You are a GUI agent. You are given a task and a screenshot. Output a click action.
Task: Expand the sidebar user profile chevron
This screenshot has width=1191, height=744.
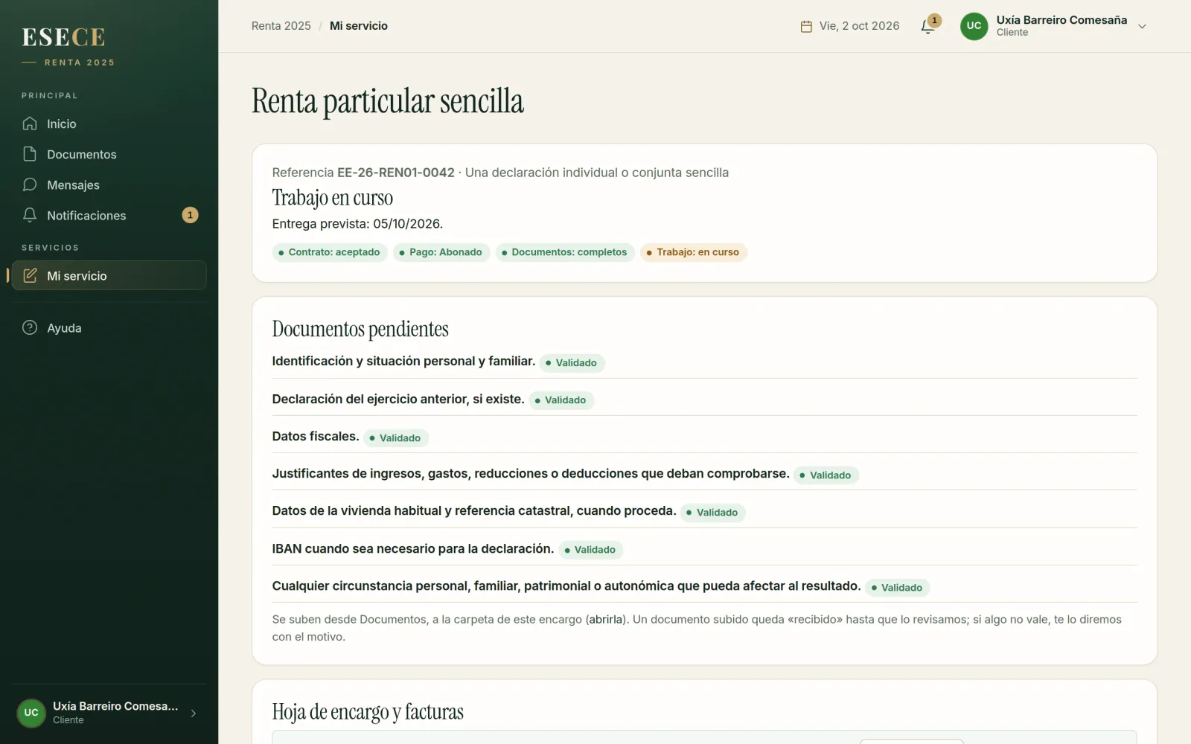point(194,713)
